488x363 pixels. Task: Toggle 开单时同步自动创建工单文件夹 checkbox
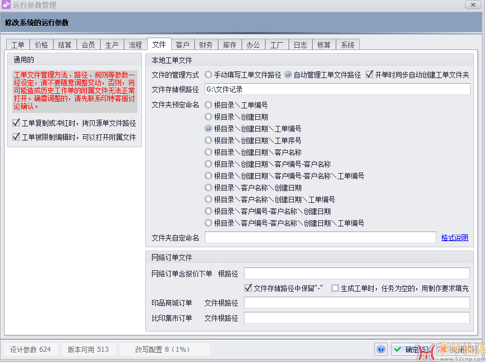[369, 74]
